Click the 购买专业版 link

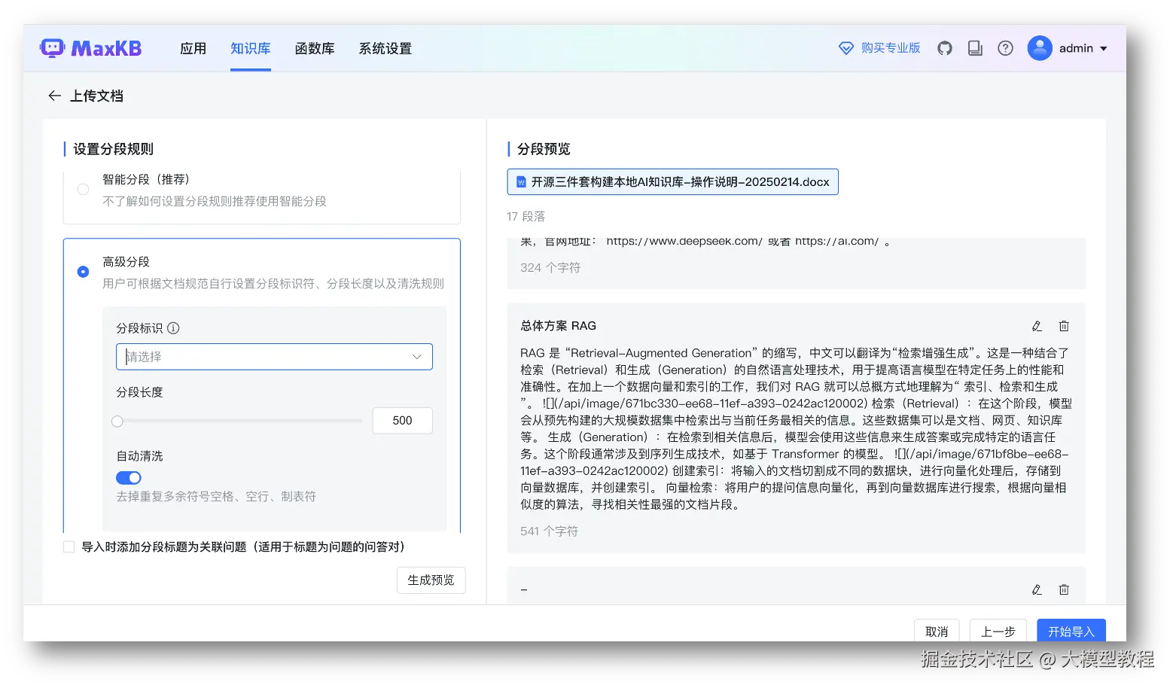click(891, 48)
